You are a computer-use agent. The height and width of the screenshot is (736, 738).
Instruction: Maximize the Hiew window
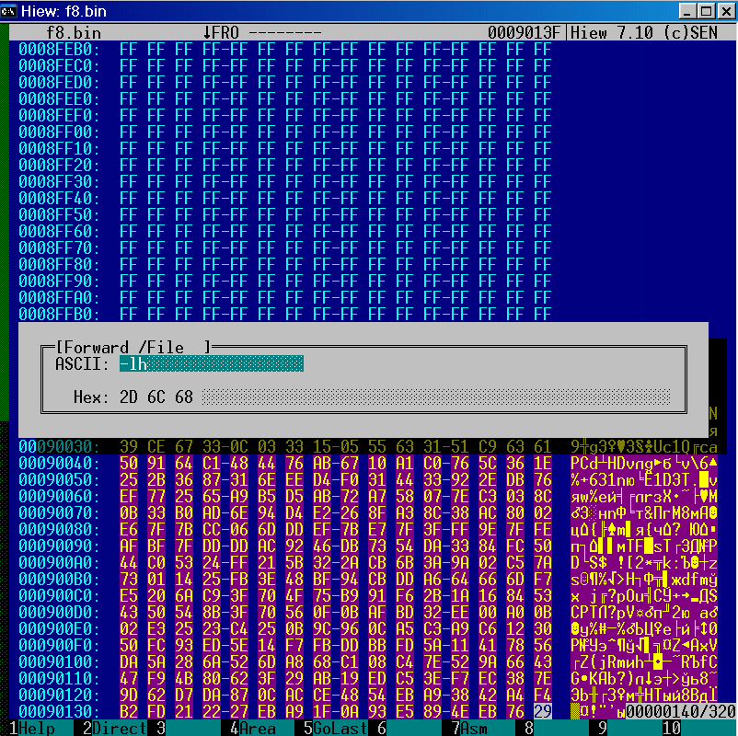tap(705, 11)
